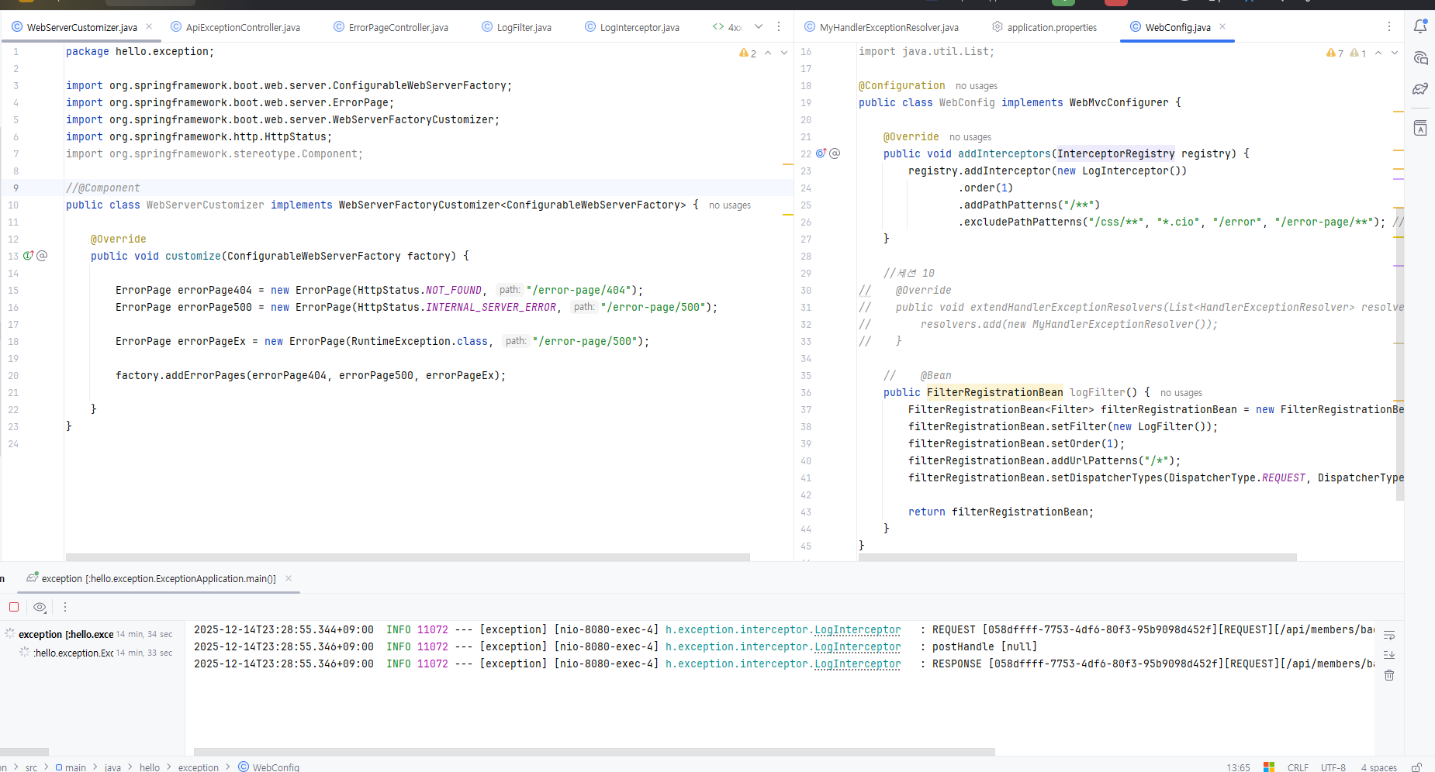Open hidden tabs dropdown chevron in left editor
Screen dimensions: 1435x772
point(759,27)
